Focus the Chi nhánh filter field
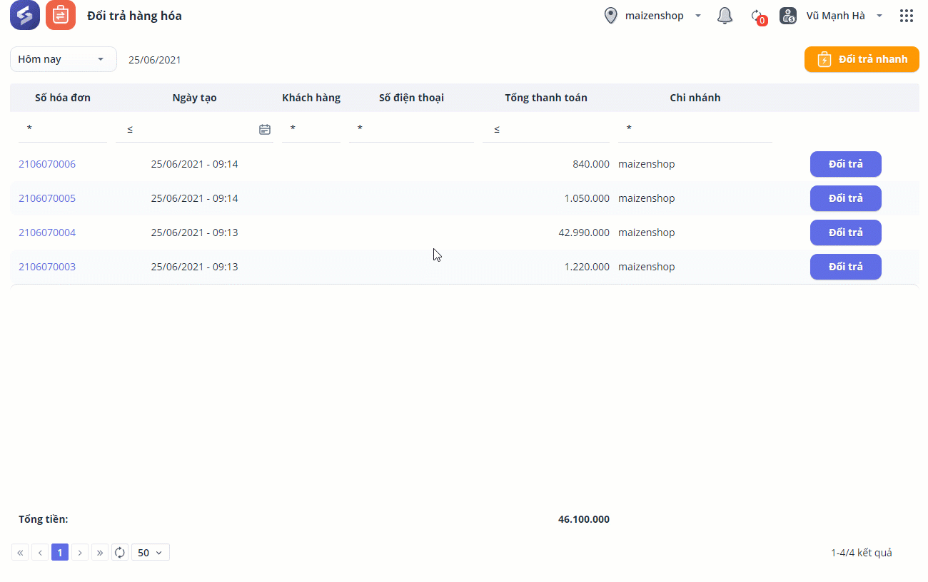 coord(695,129)
